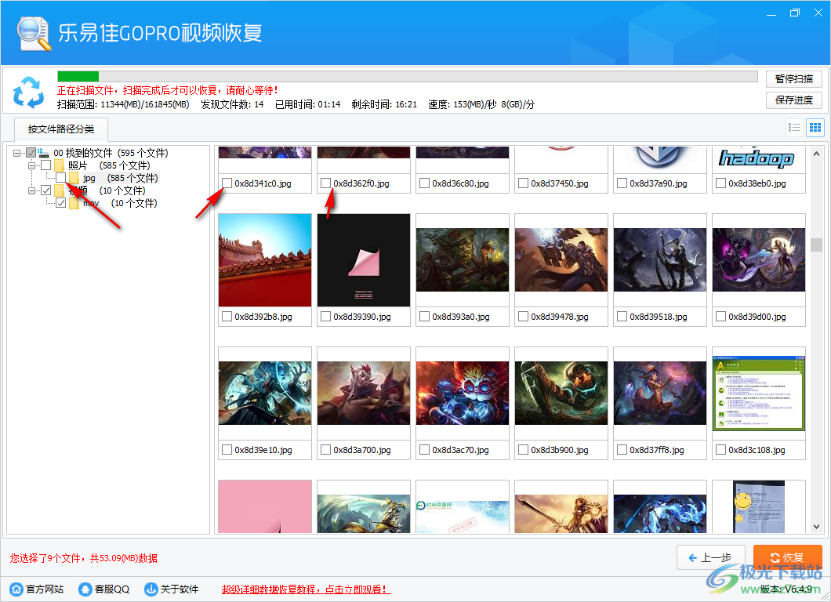
Task: Click the 客服QQ label
Action: tap(112, 589)
